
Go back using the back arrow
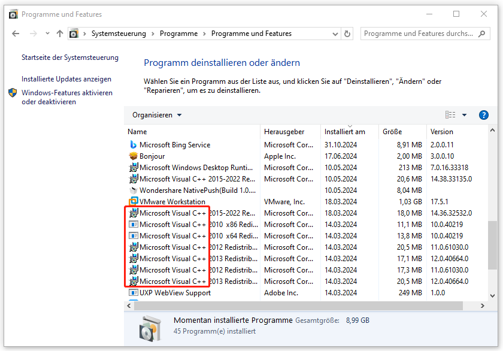coord(16,34)
